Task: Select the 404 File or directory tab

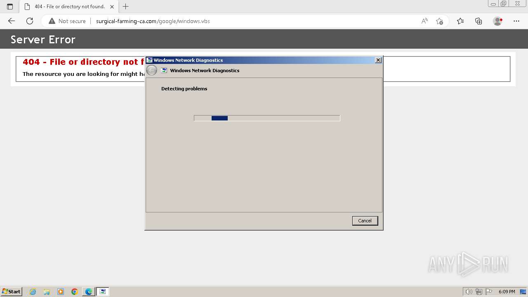Action: pos(70,7)
